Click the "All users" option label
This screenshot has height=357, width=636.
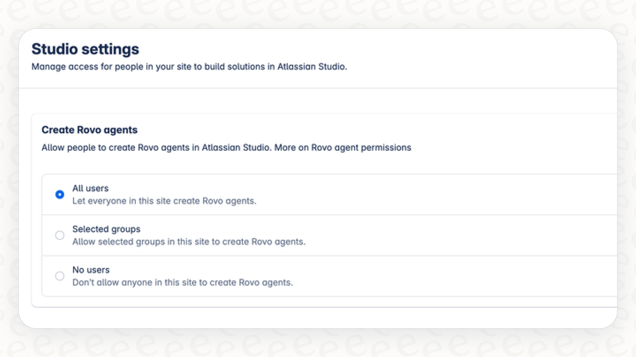click(90, 188)
